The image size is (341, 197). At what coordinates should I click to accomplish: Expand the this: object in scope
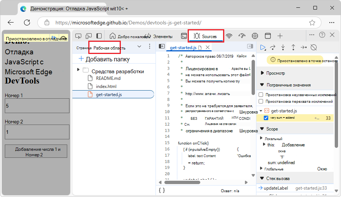[264, 144]
